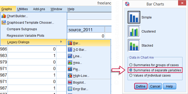Open the Window menu

(56, 9)
